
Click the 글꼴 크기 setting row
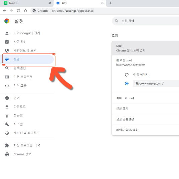pos(145,109)
